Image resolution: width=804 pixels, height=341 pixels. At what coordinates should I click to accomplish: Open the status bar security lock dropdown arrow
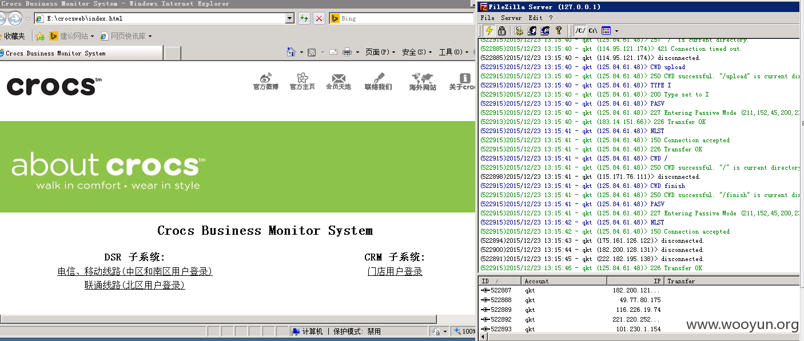pos(445,331)
